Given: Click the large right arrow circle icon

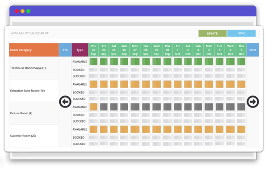Looking at the screenshot, I should coord(253,102).
